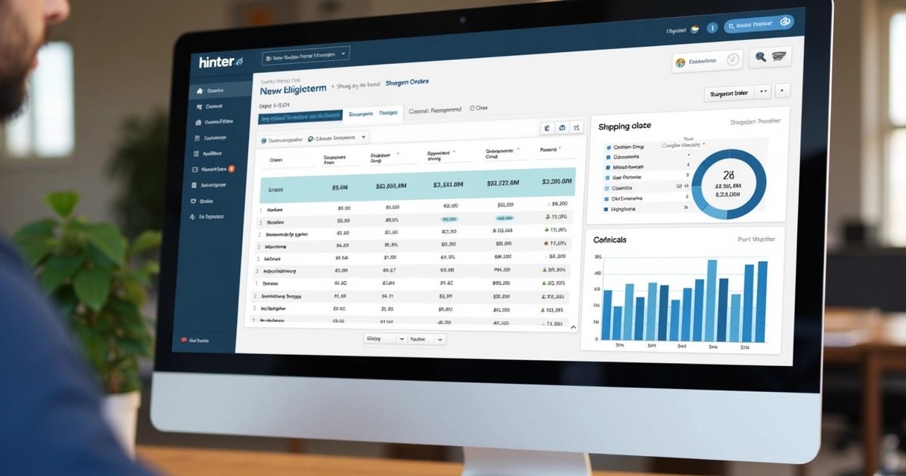The width and height of the screenshot is (906, 476).
Task: Open the first pagination dropdown below table
Action: 384,338
